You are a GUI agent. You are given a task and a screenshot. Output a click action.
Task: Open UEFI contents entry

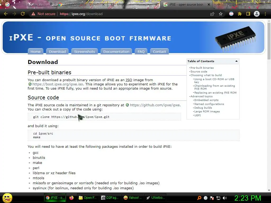tap(197, 115)
